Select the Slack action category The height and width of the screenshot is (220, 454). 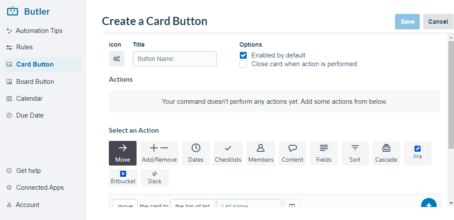(x=155, y=178)
